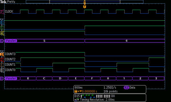Select the yellow channel 4 indicator icon

point(2,33)
